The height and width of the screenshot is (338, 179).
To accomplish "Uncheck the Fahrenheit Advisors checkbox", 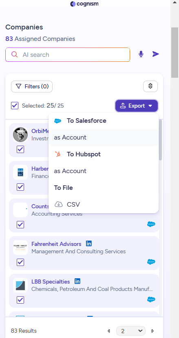I will (x=20, y=262).
